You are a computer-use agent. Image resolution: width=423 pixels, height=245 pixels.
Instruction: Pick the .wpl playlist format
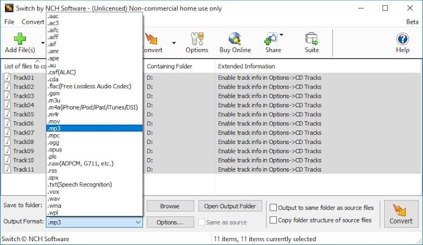click(x=94, y=213)
